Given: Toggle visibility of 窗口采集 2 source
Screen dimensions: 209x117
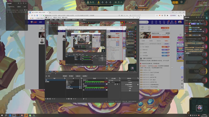Looking at the screenshot, I should click(x=80, y=83).
